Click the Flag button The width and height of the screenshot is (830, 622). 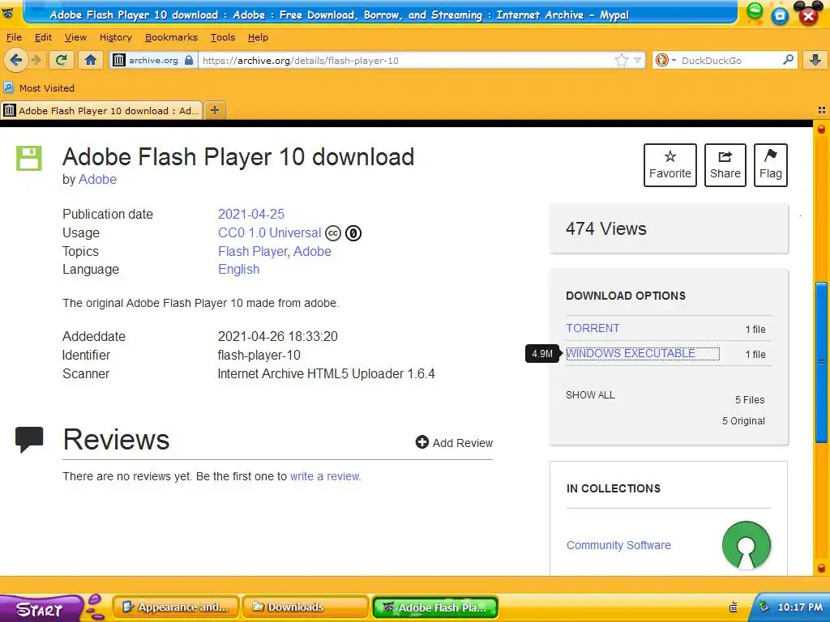tap(771, 165)
